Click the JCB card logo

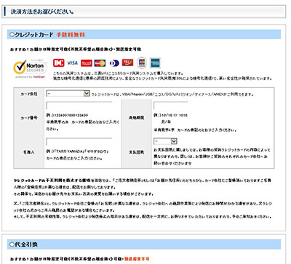click(142, 63)
